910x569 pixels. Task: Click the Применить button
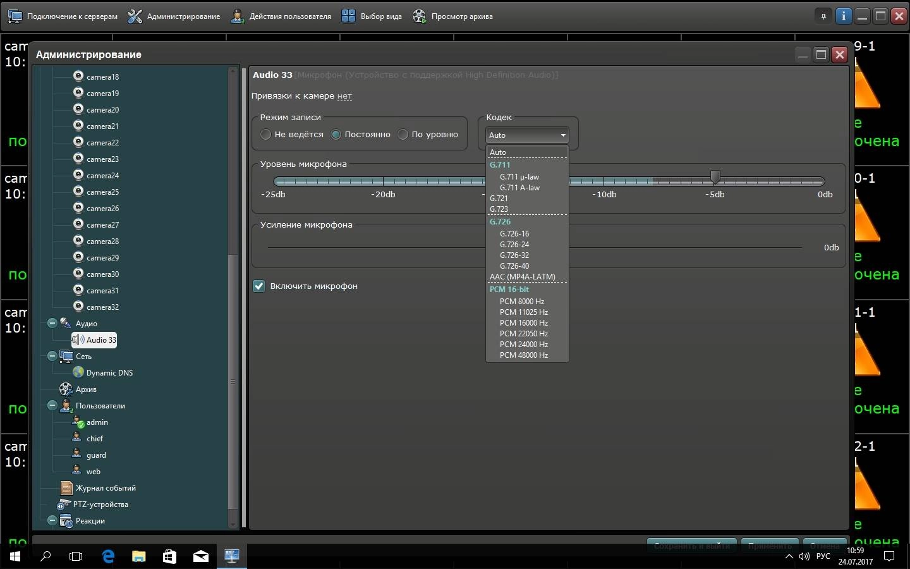click(770, 545)
